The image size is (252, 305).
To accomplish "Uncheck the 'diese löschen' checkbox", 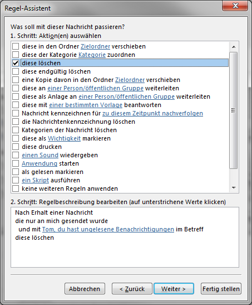I will click(x=16, y=63).
